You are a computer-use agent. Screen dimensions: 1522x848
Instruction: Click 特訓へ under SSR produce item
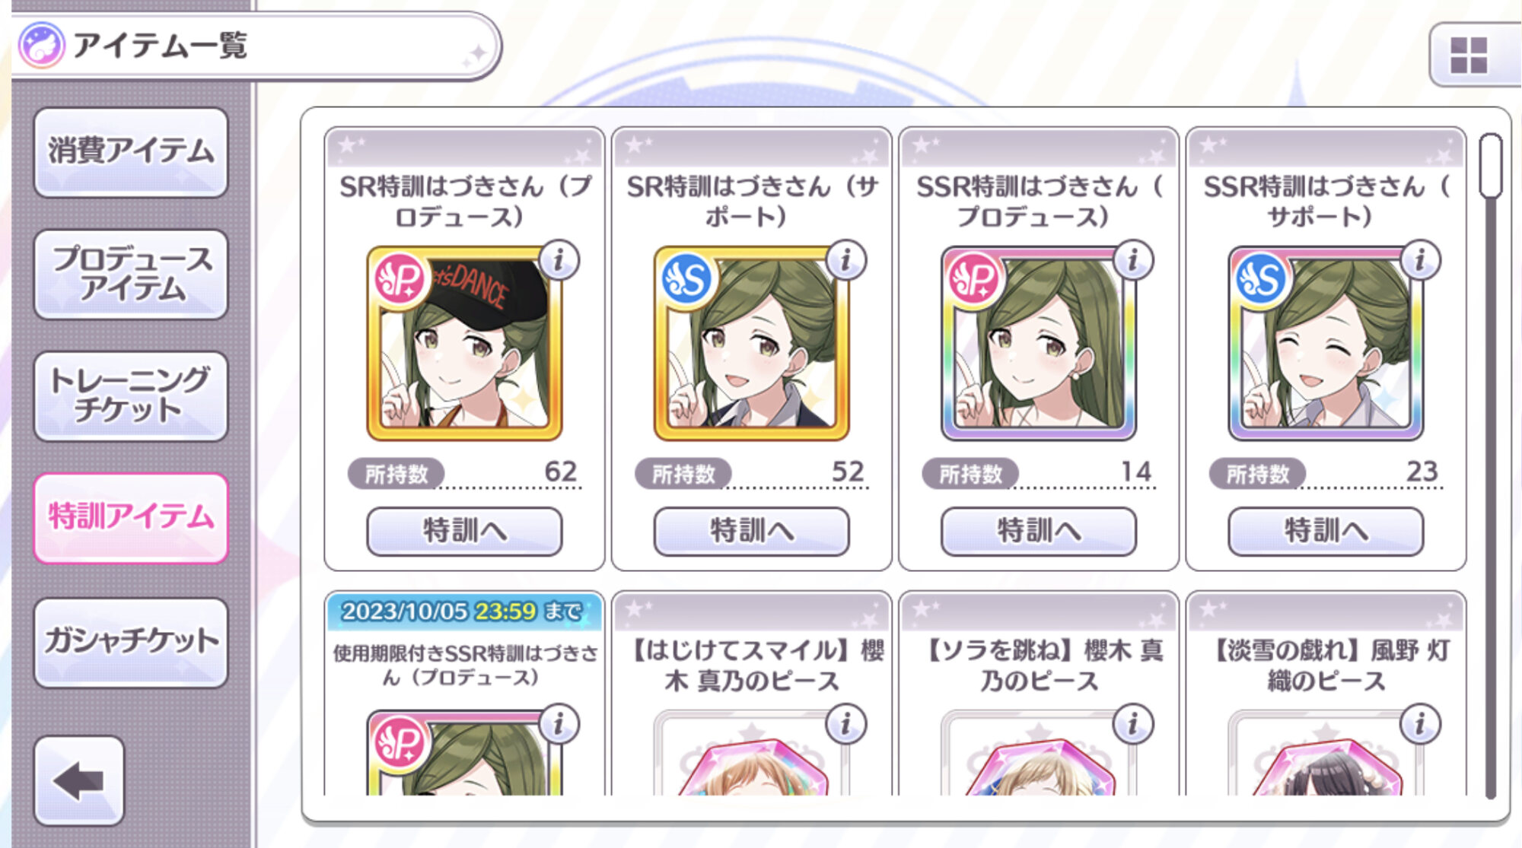pos(1039,531)
